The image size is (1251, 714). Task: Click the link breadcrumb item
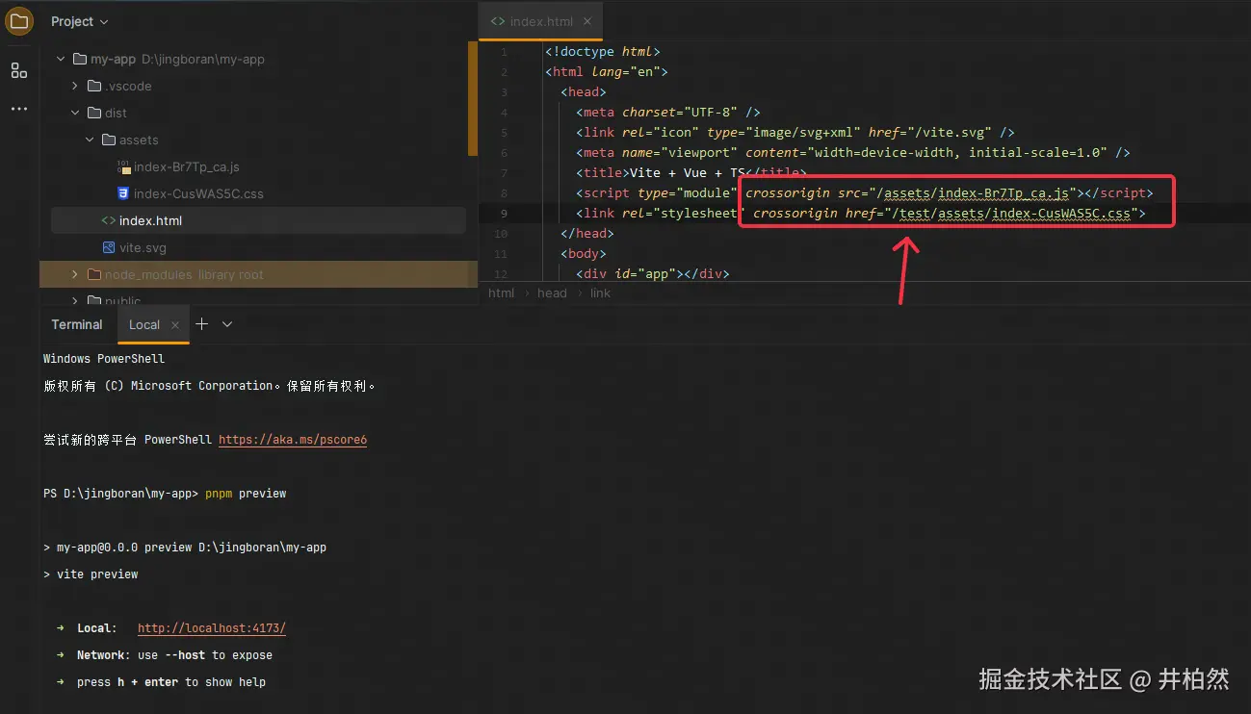point(600,293)
